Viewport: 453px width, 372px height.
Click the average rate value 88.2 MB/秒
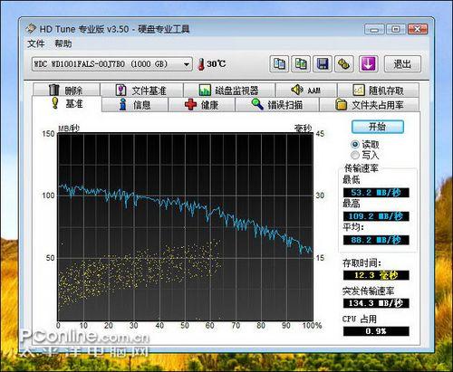[x=376, y=240]
